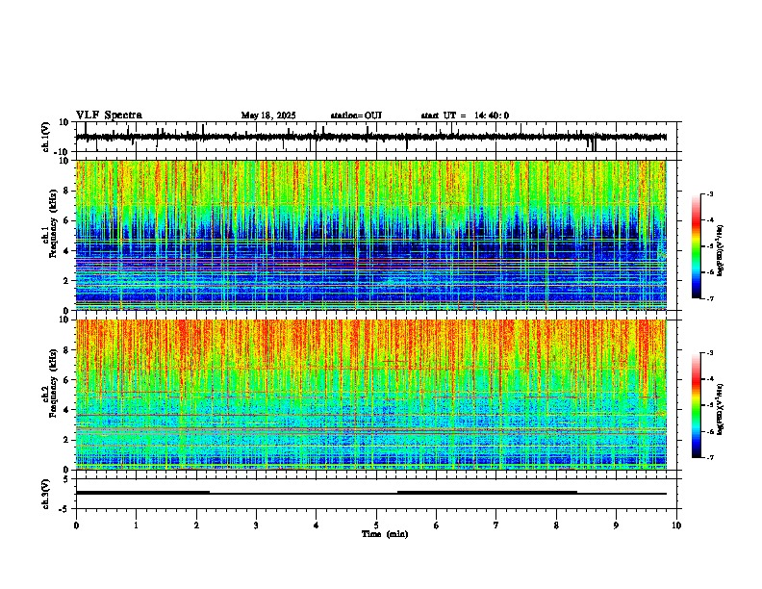Image resolution: width=762 pixels, height=589 pixels.
Task: Click the ch.1 colorbar "log(PSD)" units label
Action: coord(721,251)
